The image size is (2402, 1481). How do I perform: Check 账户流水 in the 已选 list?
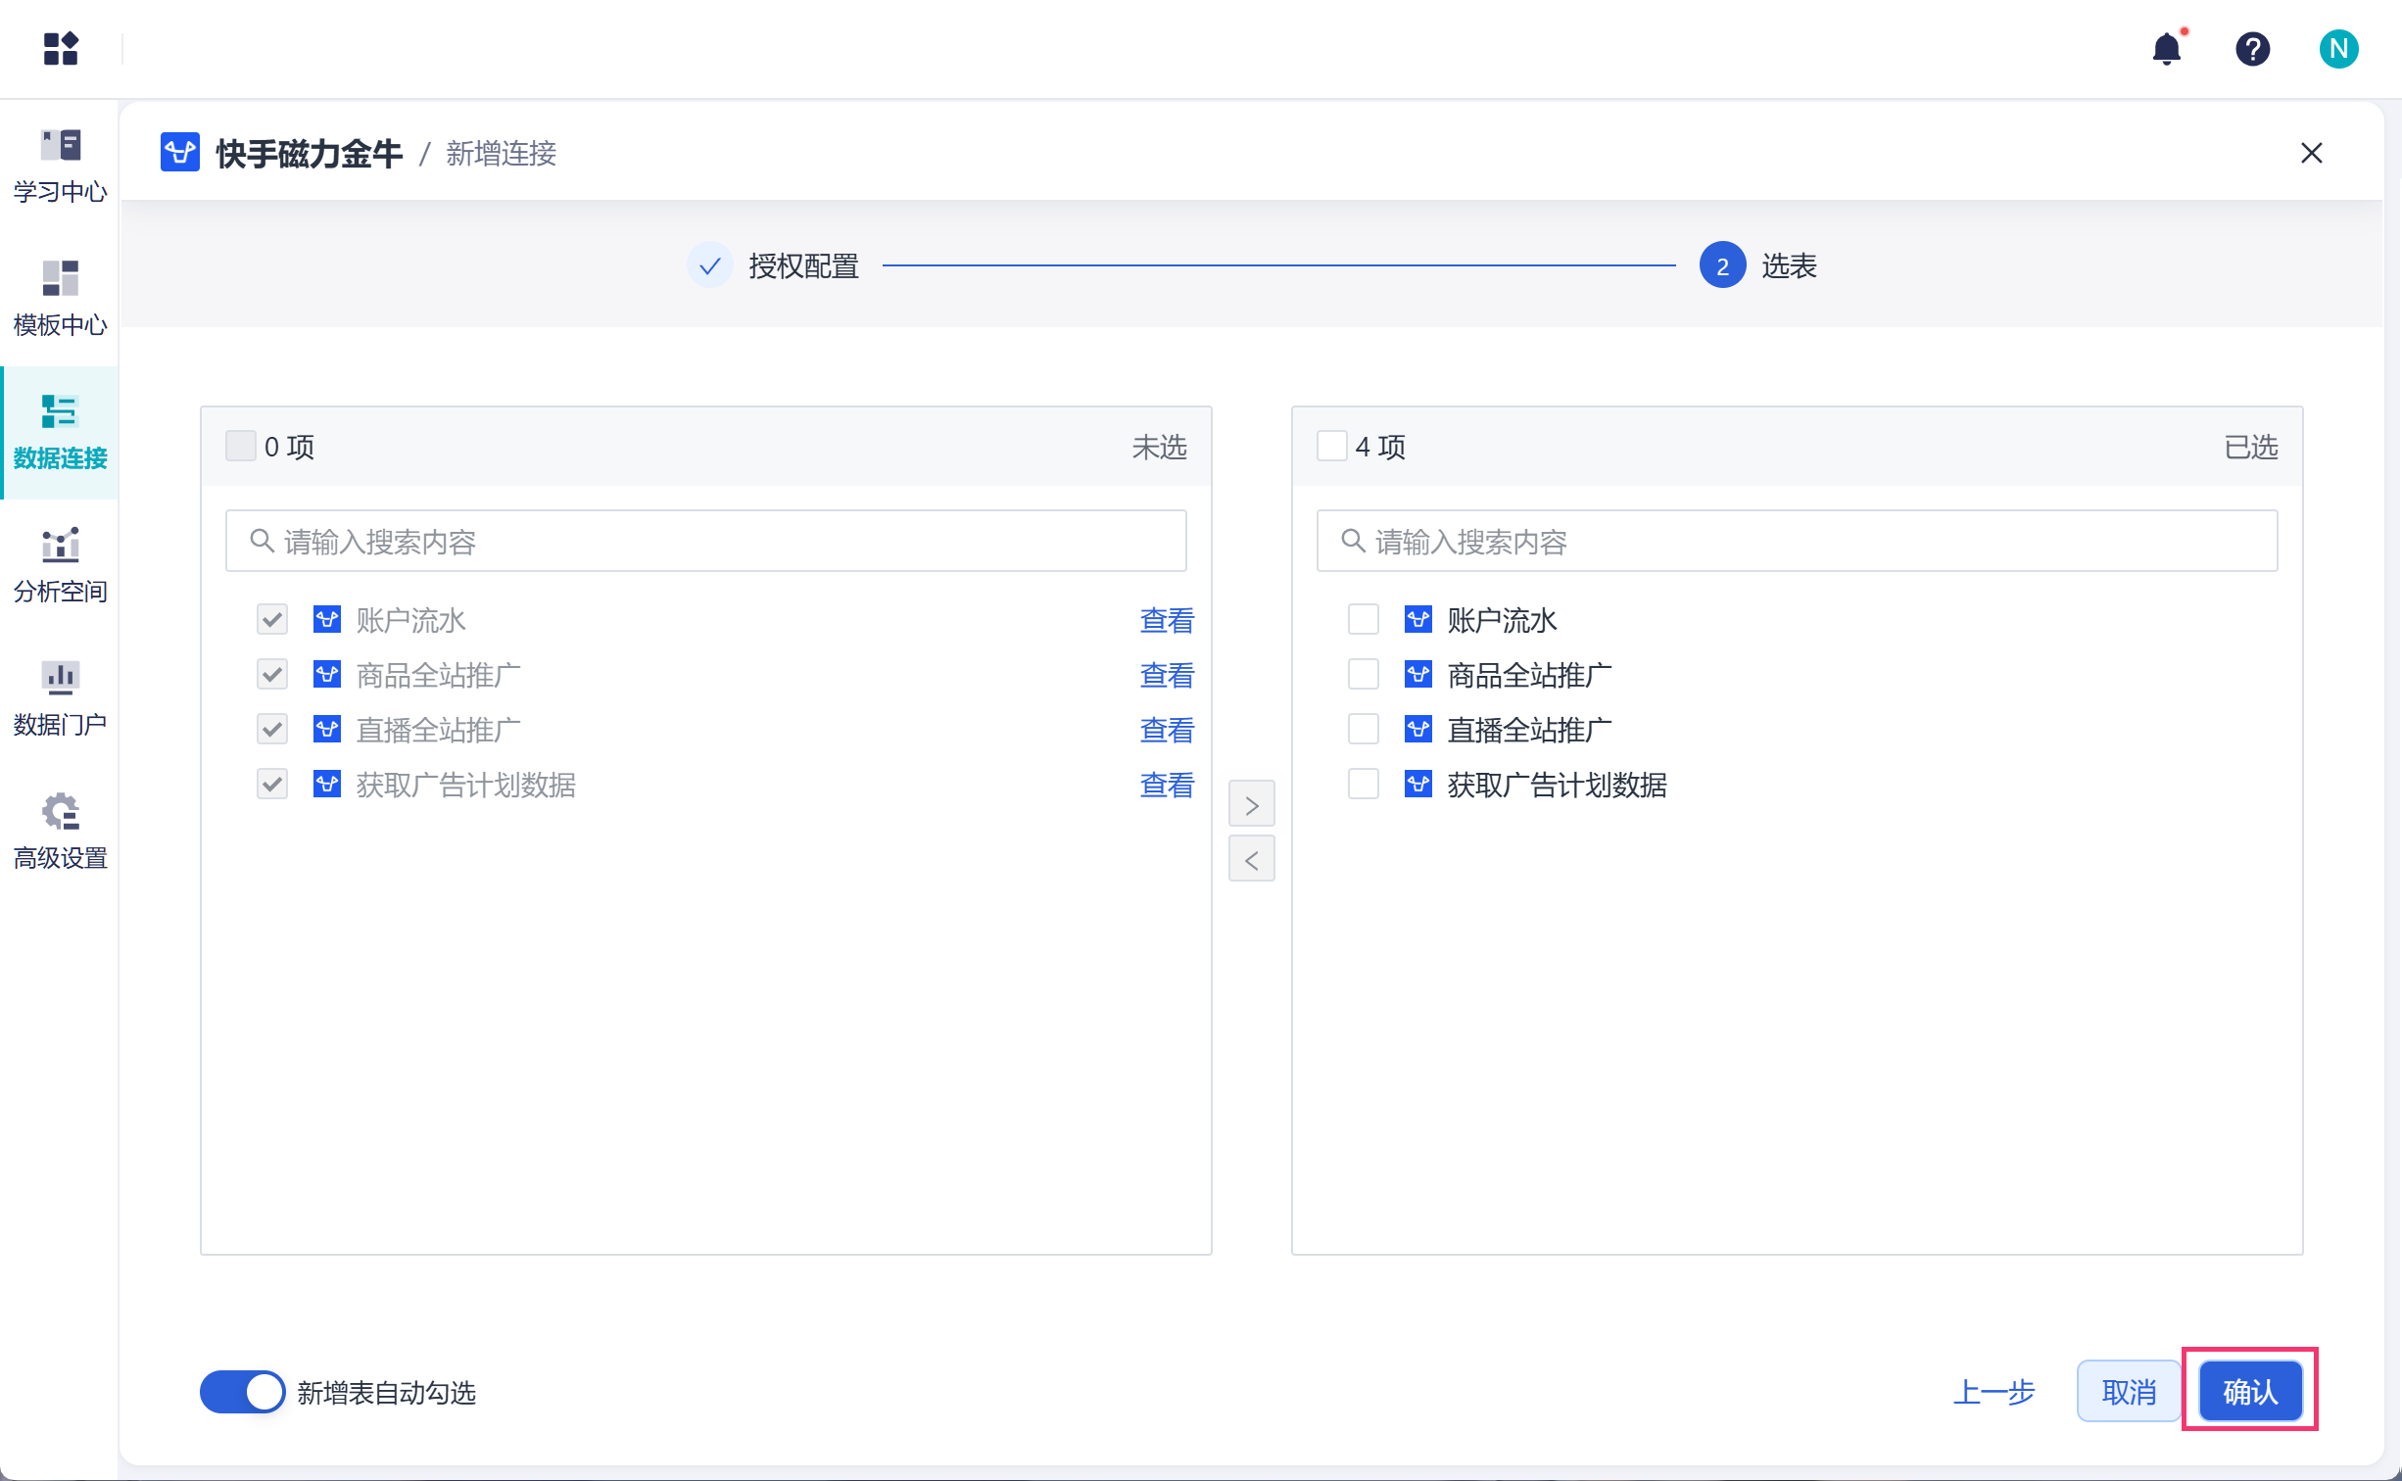pyautogui.click(x=1364, y=619)
